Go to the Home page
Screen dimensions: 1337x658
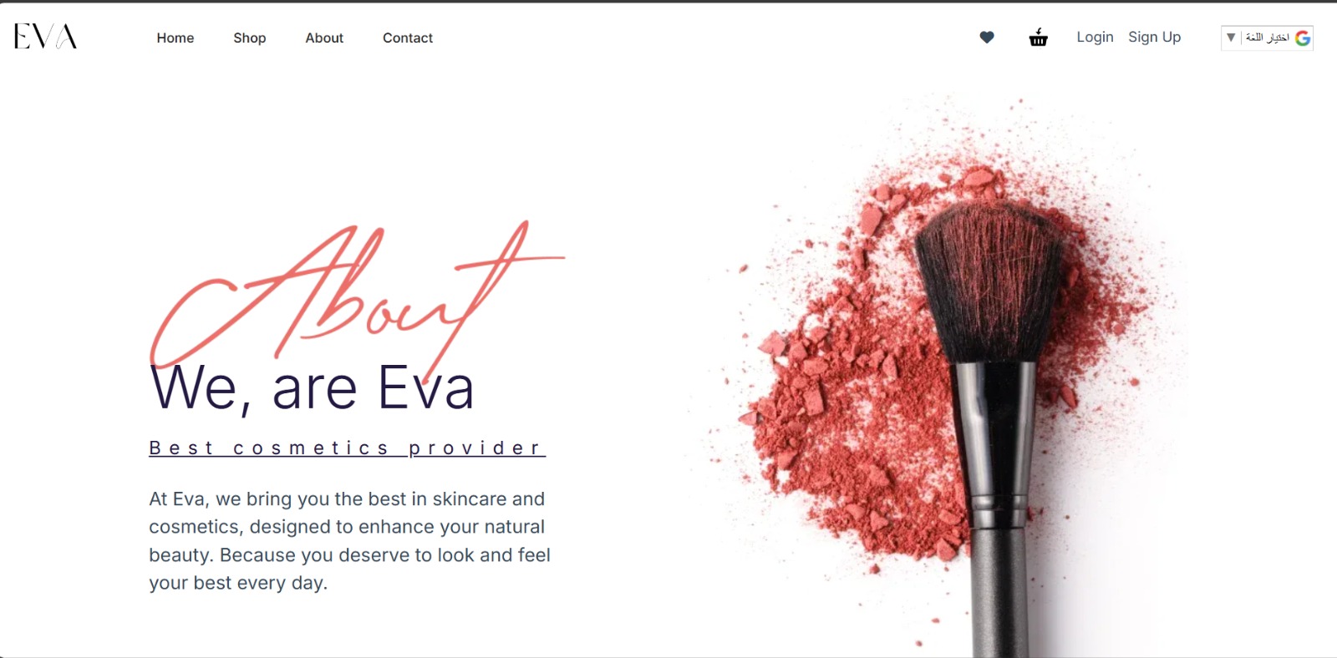point(175,38)
